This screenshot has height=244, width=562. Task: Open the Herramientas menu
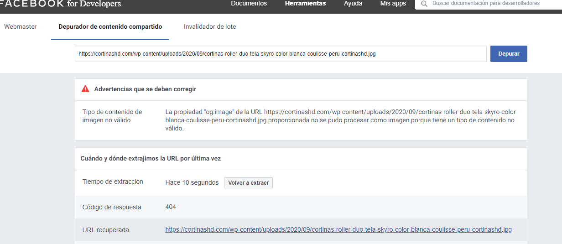coord(305,3)
